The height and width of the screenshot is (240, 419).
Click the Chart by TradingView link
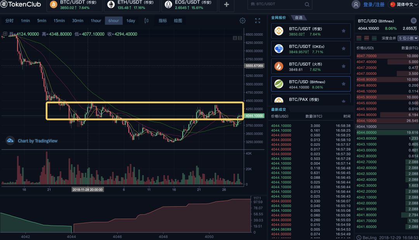pos(37,141)
